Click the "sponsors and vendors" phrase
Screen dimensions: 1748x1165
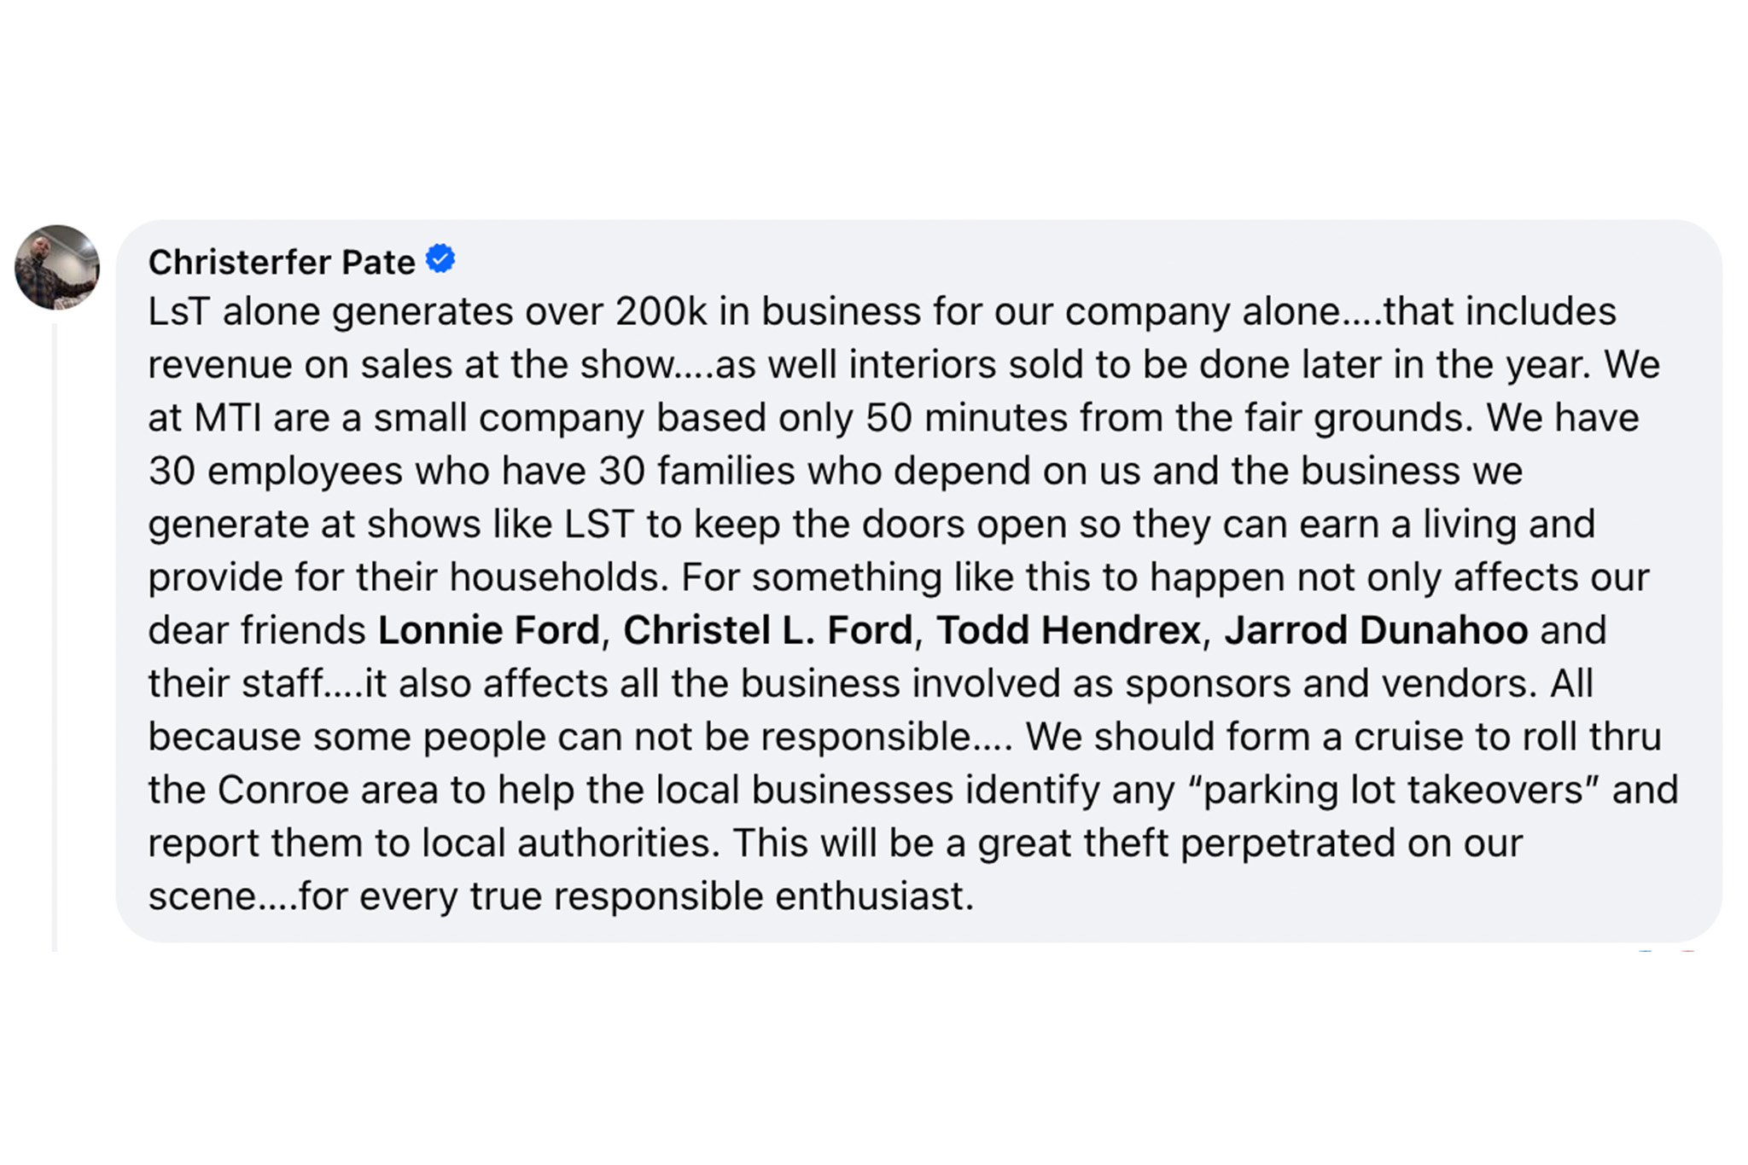[x=1326, y=684]
